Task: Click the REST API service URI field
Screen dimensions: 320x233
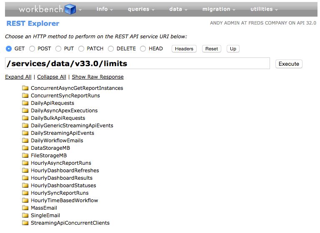Action: [137, 63]
